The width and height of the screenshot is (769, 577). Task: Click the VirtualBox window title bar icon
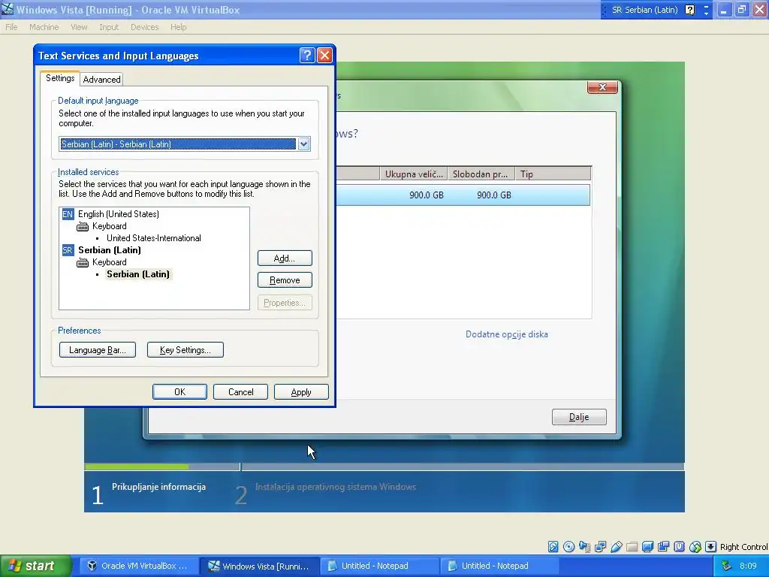coord(8,9)
